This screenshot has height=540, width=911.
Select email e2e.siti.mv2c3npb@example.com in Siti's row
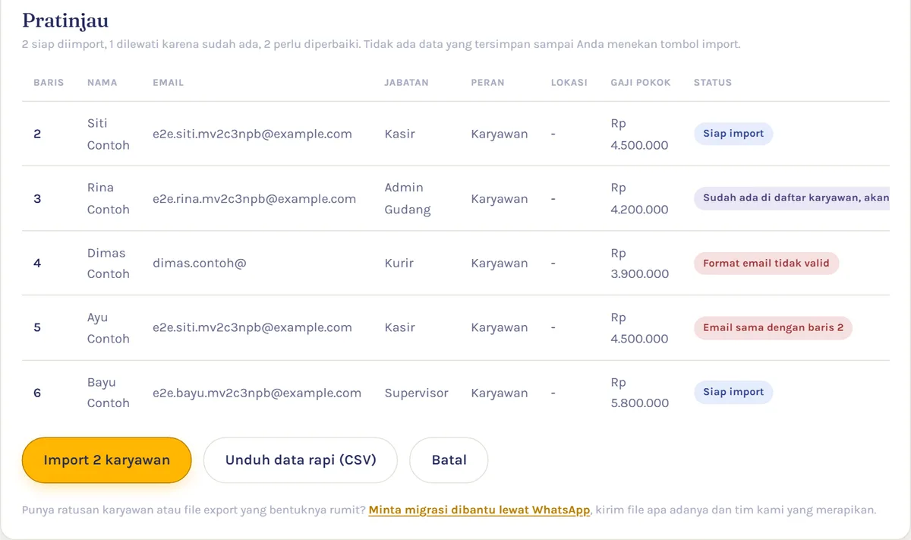(252, 134)
